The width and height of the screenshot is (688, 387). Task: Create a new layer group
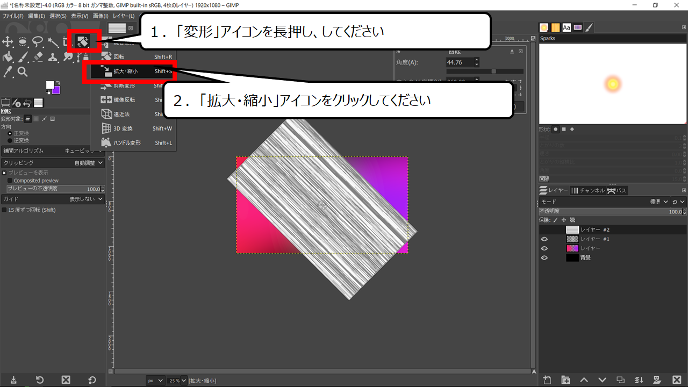[565, 379]
